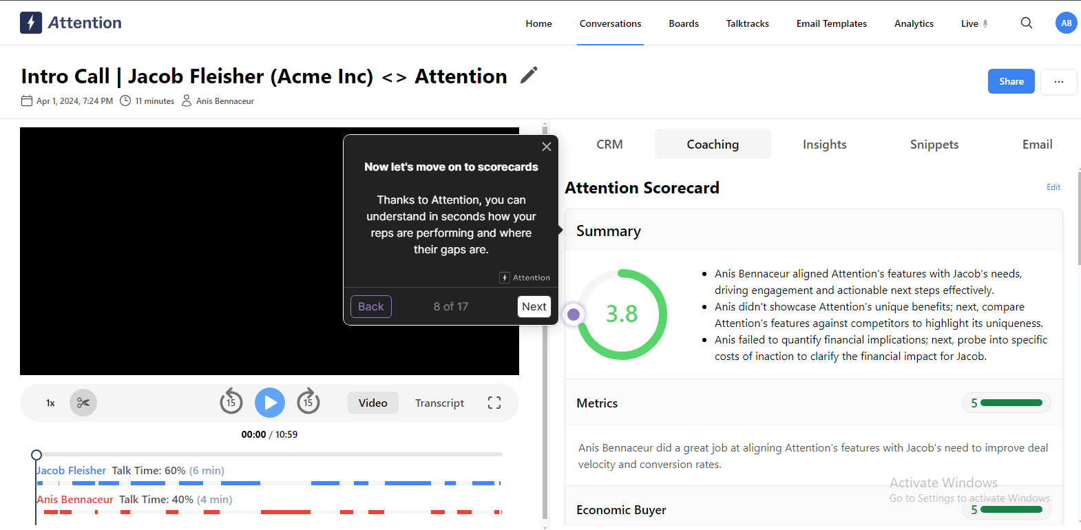Click Next in the tour popup
1081x530 pixels.
pyautogui.click(x=534, y=306)
